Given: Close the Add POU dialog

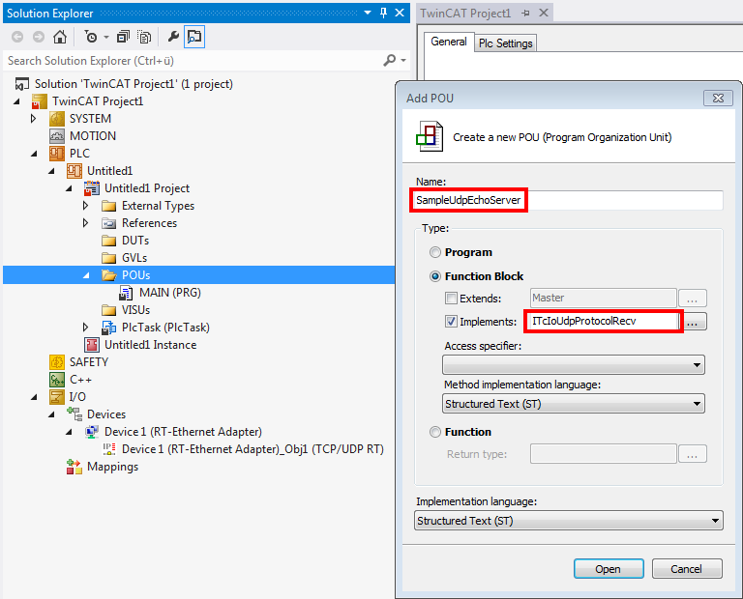Looking at the screenshot, I should (719, 98).
